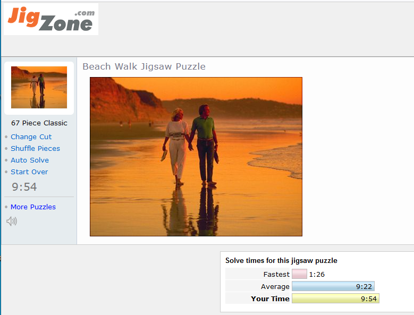414x315 pixels.
Task: Mute sound with the speaker icon
Action: (x=12, y=221)
